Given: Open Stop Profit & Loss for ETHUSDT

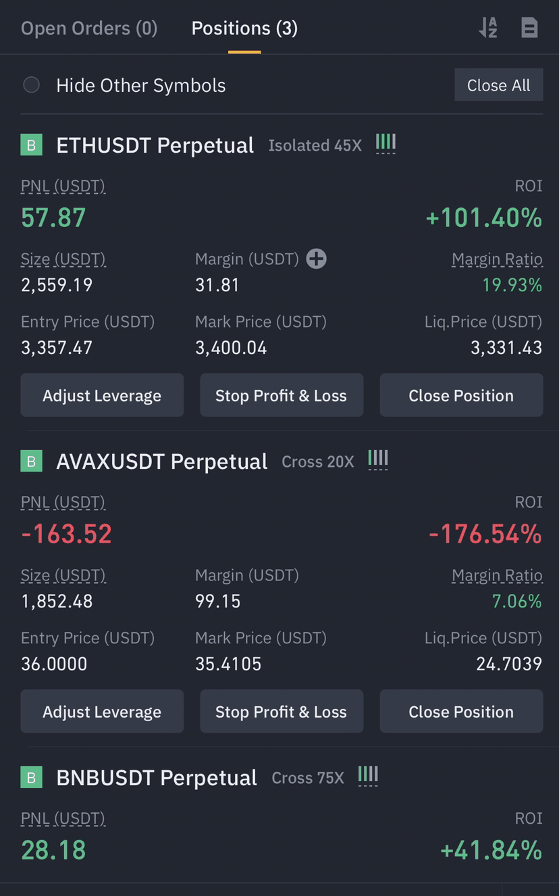Looking at the screenshot, I should [281, 395].
